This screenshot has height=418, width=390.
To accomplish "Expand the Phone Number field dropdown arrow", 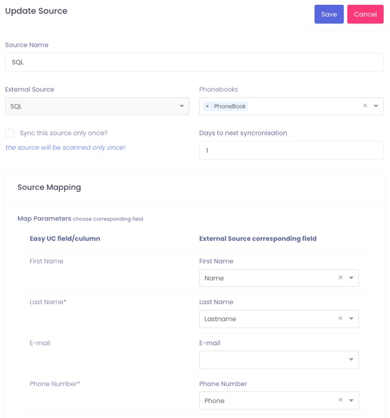I will pos(351,401).
